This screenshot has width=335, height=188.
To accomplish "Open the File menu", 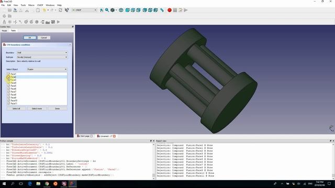I will point(3,5).
